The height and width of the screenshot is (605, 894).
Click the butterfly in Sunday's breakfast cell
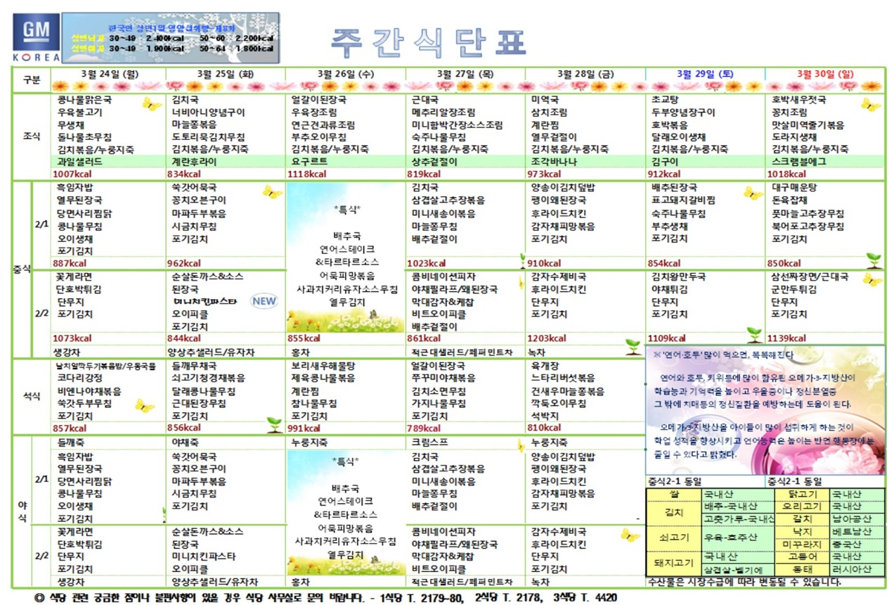pyautogui.click(x=870, y=105)
